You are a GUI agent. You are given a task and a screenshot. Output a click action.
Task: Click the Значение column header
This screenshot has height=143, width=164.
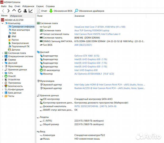79,16
